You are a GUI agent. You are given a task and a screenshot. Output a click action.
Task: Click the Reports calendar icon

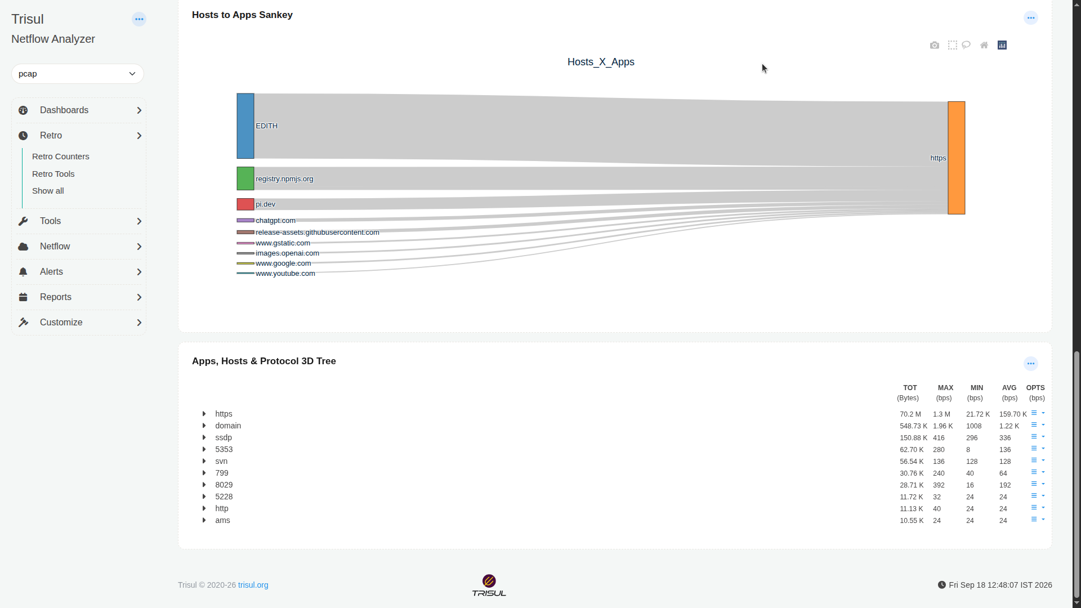point(23,297)
